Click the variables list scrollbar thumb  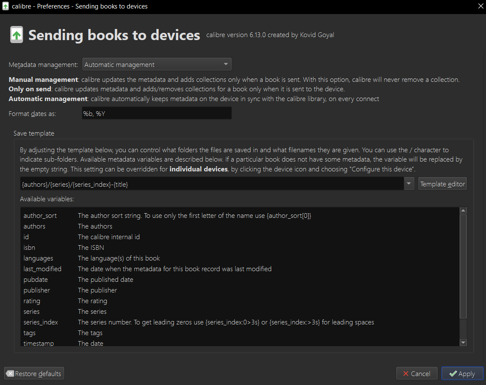(463, 264)
